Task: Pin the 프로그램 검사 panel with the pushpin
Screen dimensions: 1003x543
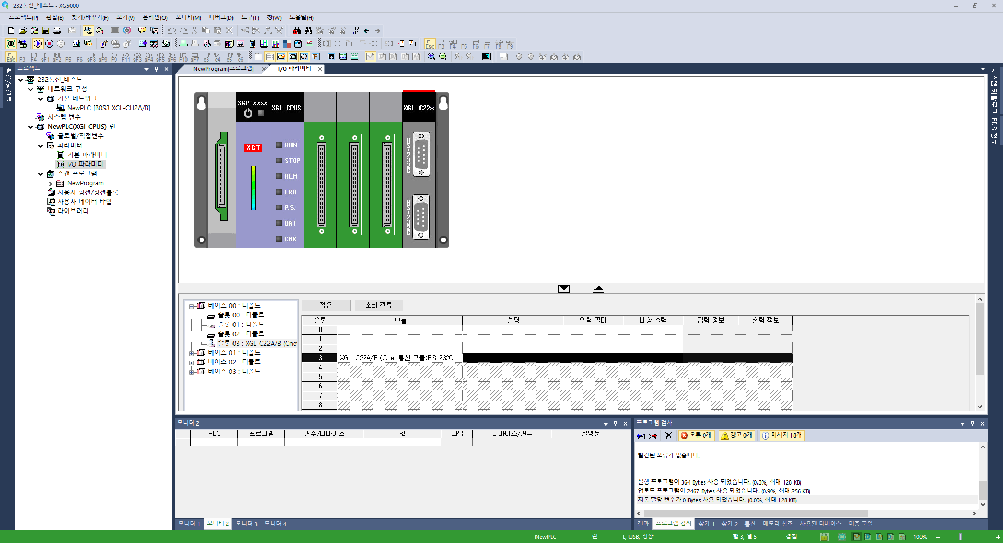Action: [x=972, y=423]
